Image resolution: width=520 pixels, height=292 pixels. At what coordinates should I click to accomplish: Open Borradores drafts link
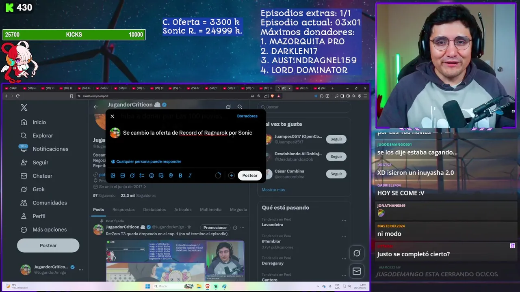point(247,116)
